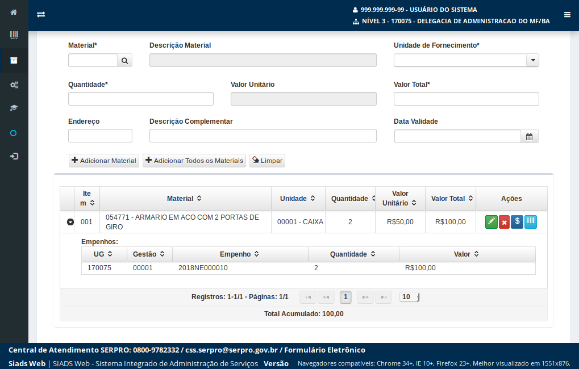Open the Formulário Eletrônico link
The width and height of the screenshot is (579, 369).
324,350
